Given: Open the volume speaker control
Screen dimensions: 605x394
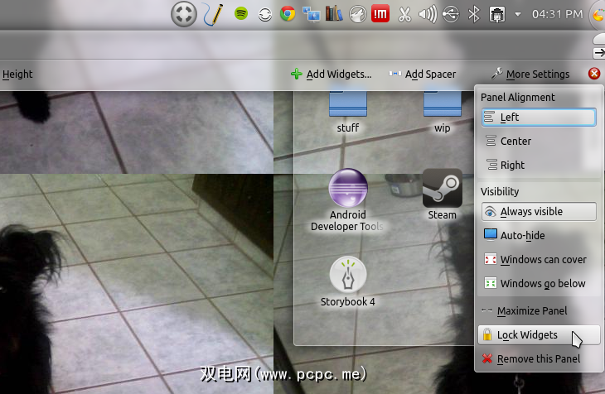Looking at the screenshot, I should pos(428,14).
